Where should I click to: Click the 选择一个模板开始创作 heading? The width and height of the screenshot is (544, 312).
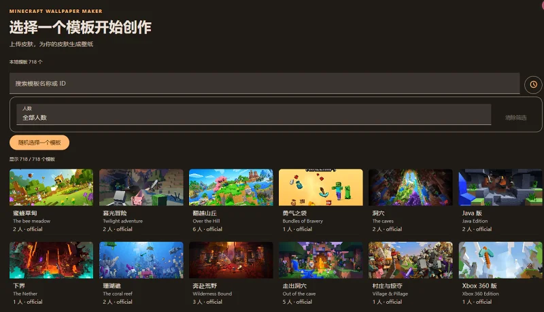pos(80,27)
